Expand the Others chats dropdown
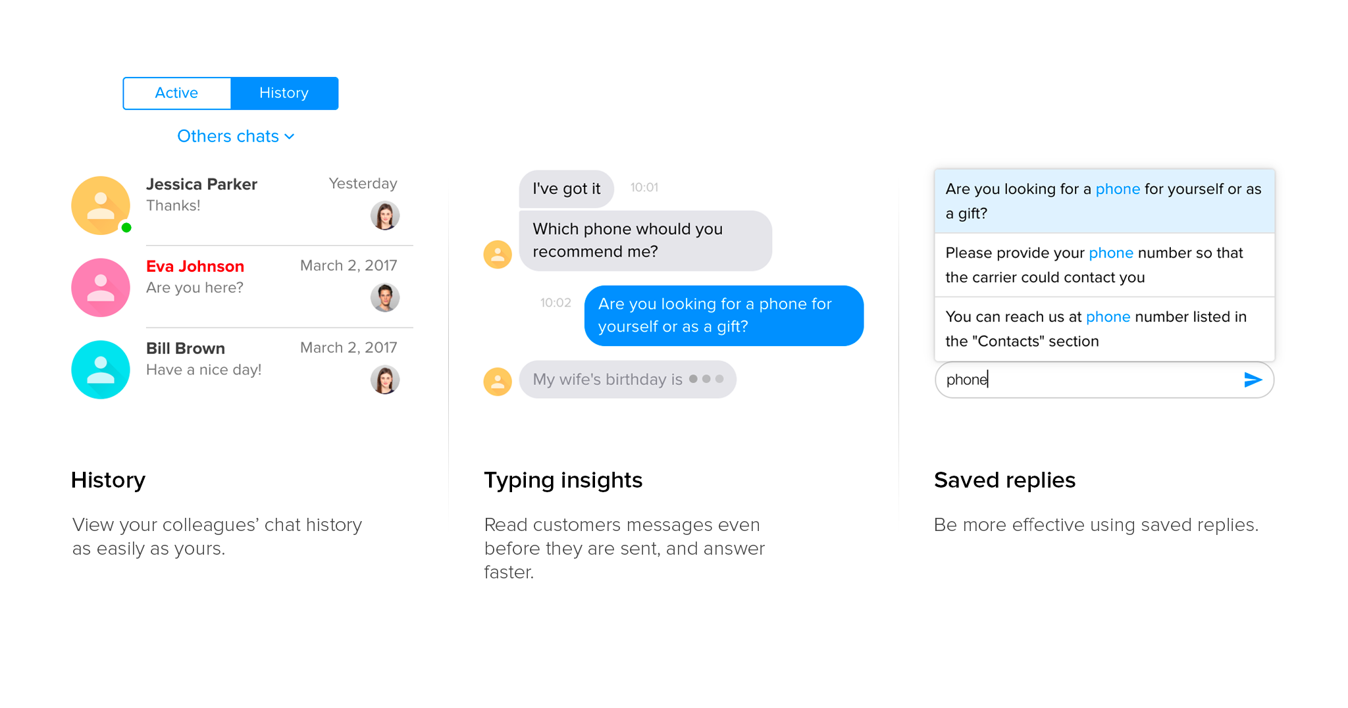 click(x=228, y=136)
